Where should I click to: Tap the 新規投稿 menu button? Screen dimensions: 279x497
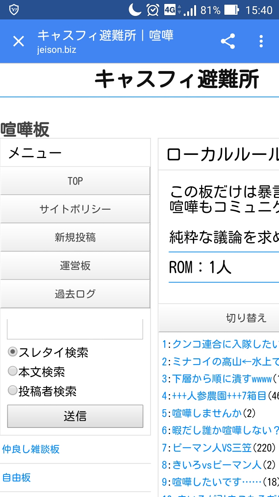click(75, 237)
